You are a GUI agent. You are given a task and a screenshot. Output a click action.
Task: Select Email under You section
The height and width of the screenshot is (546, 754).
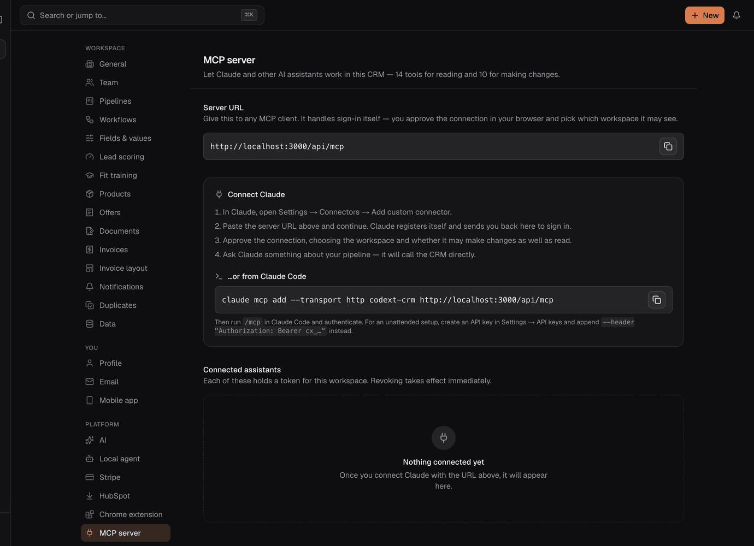pyautogui.click(x=125, y=382)
